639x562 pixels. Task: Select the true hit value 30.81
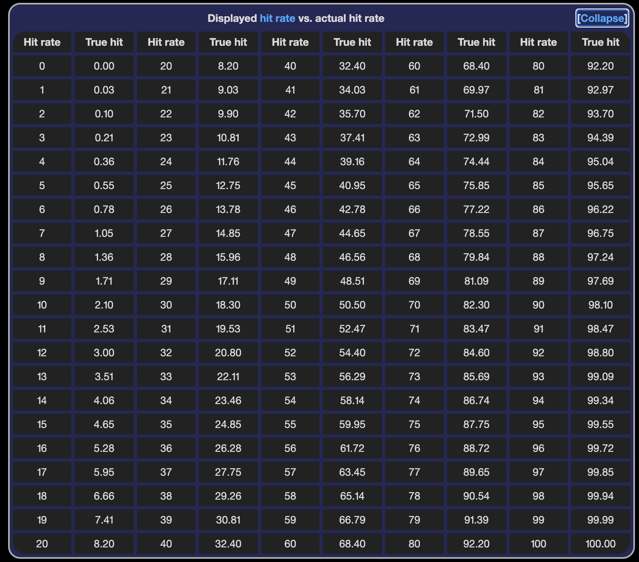tap(228, 520)
